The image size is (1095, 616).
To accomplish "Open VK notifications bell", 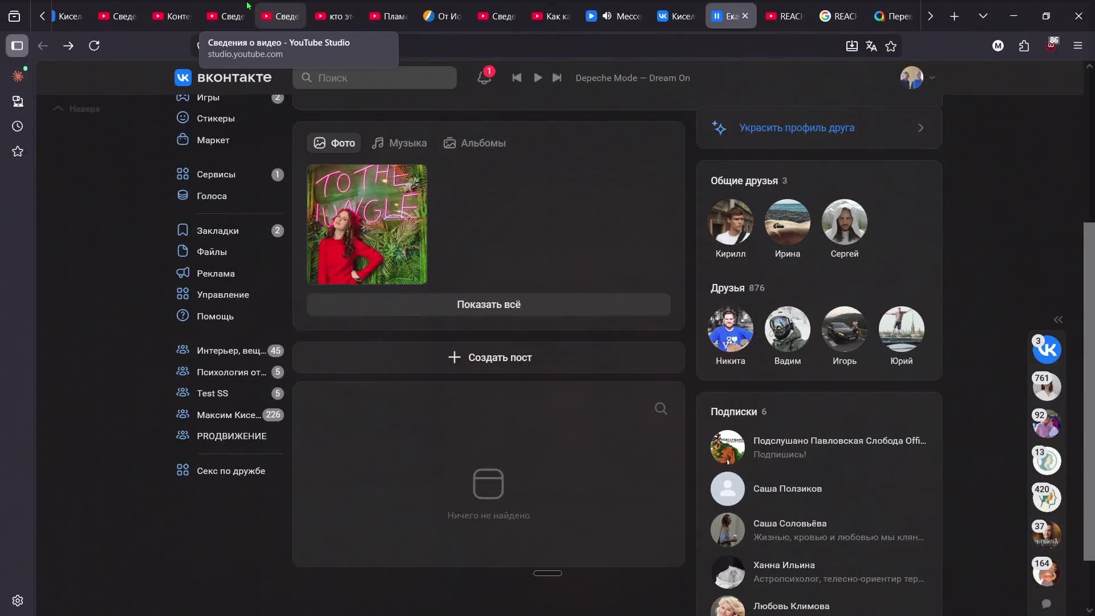I will (x=484, y=78).
